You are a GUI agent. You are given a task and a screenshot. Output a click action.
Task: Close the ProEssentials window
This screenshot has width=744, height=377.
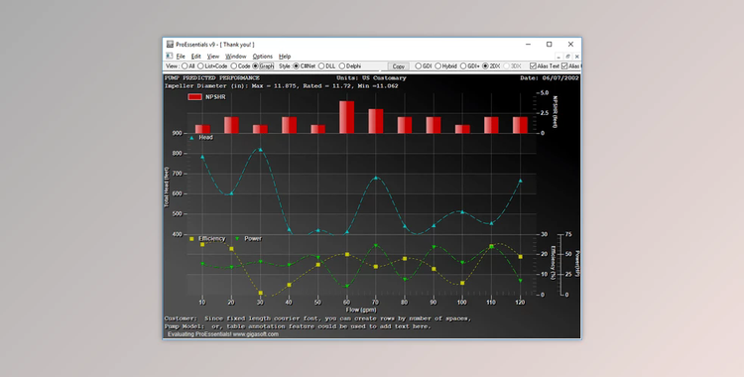(x=570, y=45)
